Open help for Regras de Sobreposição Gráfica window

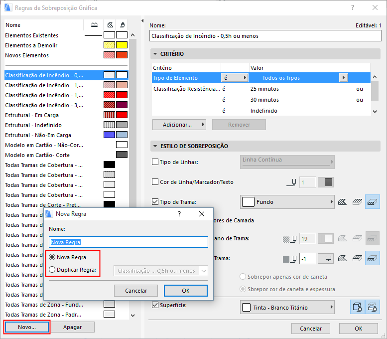(x=353, y=7)
